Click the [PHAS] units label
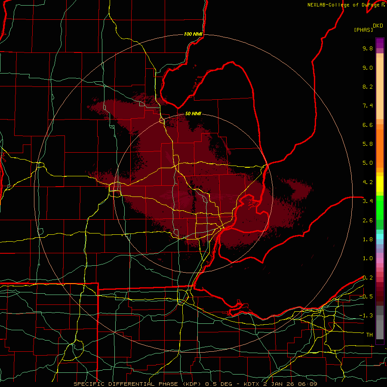The height and width of the screenshot is (387, 387). click(x=363, y=30)
